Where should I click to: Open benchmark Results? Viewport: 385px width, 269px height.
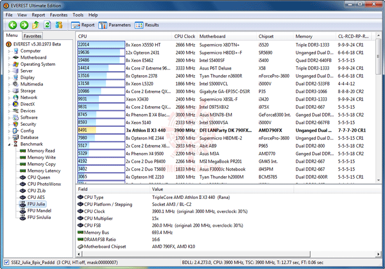pyautogui.click(x=147, y=25)
